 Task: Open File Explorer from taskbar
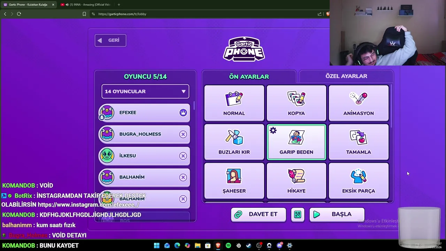[198, 246]
